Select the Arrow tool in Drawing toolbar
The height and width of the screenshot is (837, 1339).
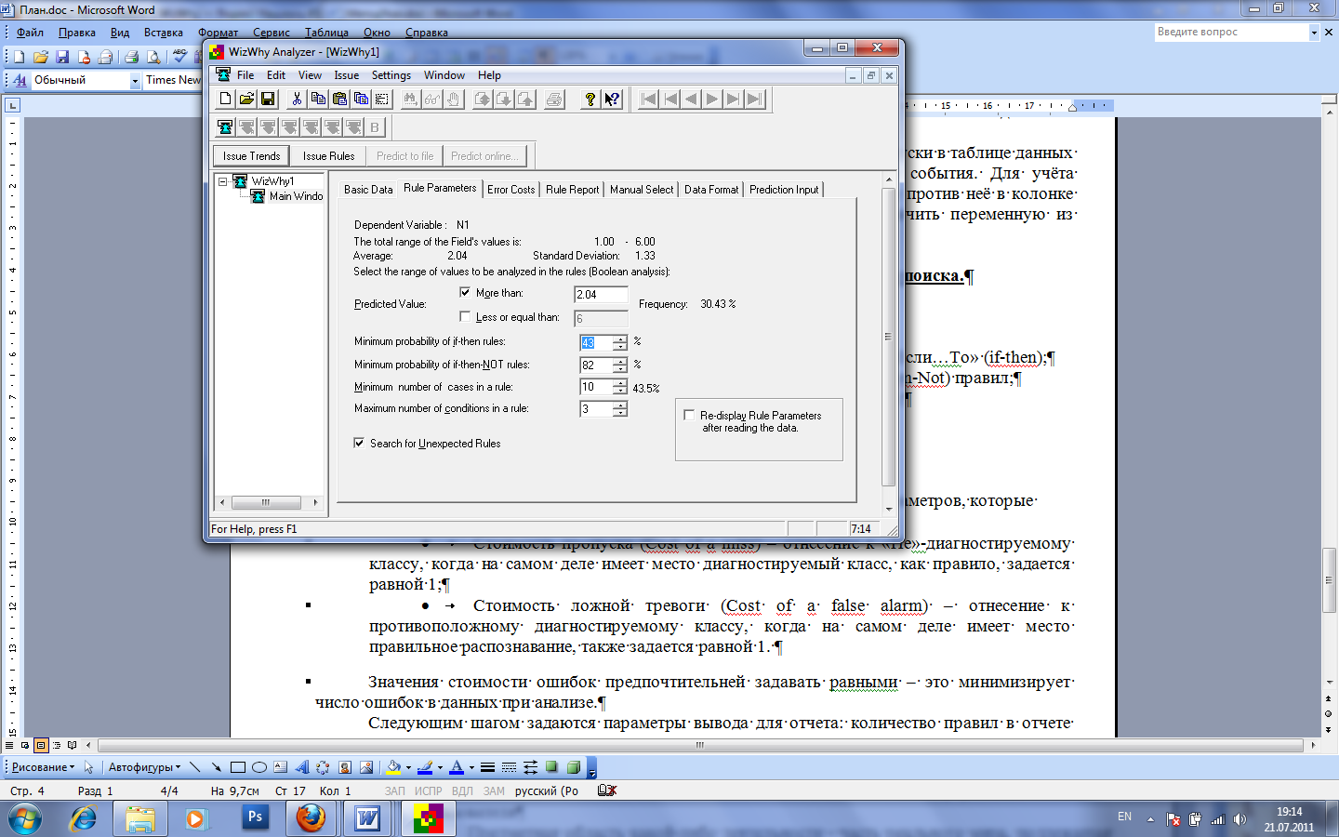216,767
